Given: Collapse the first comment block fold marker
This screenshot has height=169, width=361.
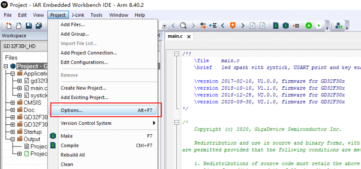Looking at the screenshot, I should click(x=176, y=54).
